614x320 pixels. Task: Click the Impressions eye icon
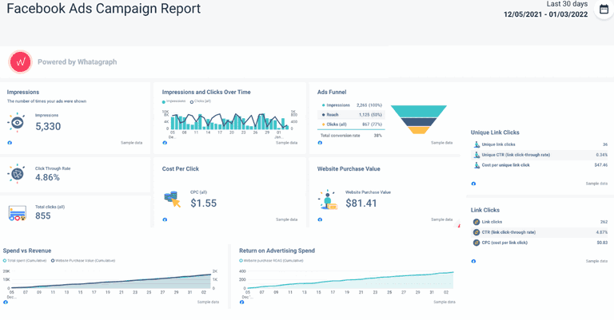click(x=17, y=121)
